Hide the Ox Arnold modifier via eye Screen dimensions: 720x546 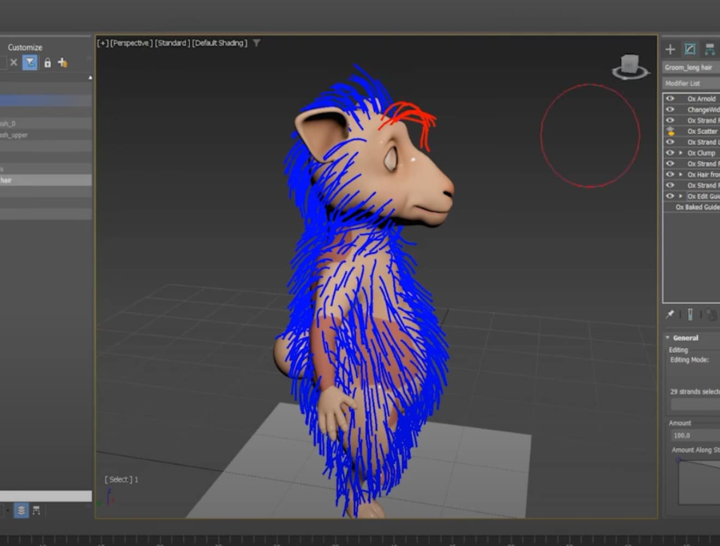click(x=670, y=99)
